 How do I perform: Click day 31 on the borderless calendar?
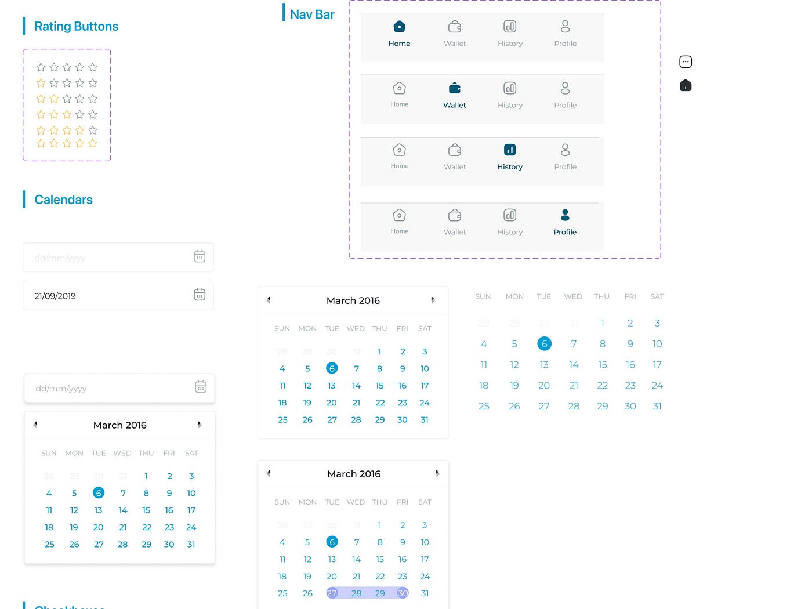[657, 406]
